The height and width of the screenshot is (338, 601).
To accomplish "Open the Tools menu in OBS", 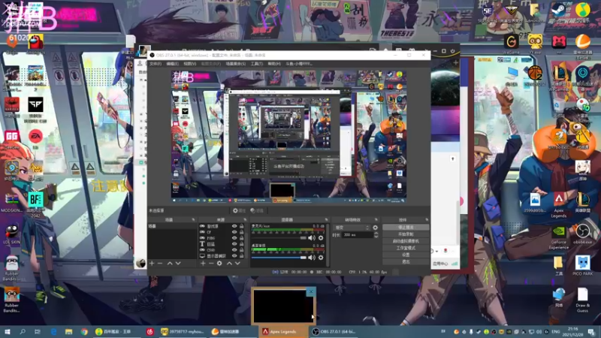I will tap(256, 64).
